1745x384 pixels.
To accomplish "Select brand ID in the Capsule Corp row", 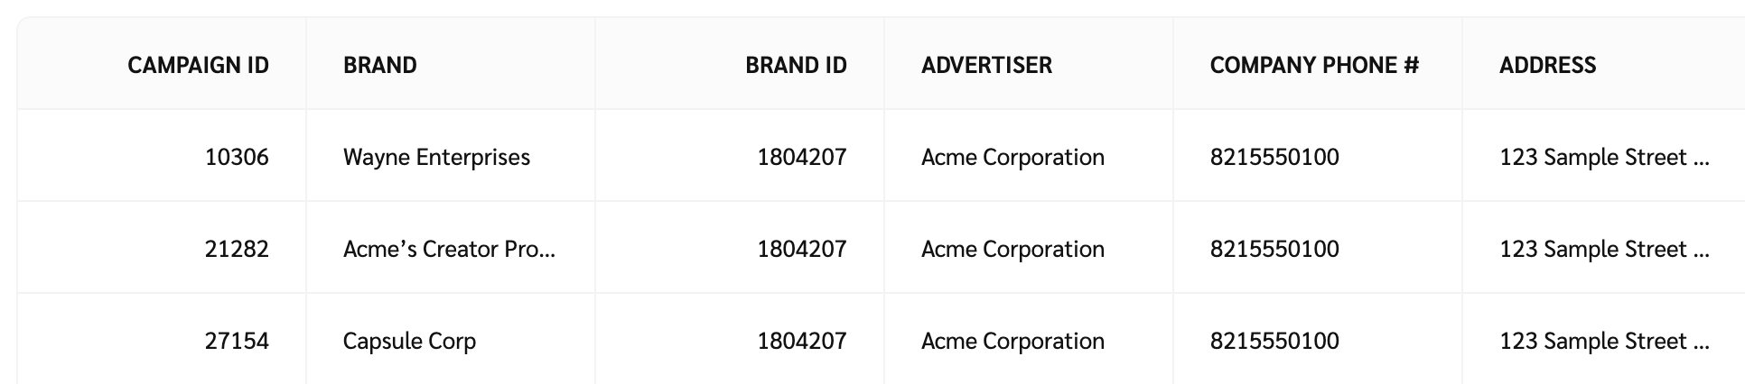I will point(801,341).
